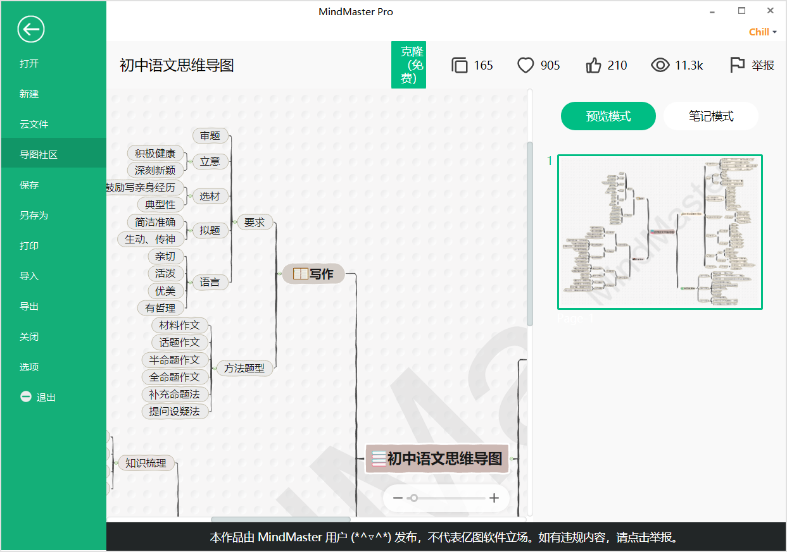This screenshot has width=787, height=552.
Task: Collapse the 拟题 node toggle
Action: (x=189, y=231)
